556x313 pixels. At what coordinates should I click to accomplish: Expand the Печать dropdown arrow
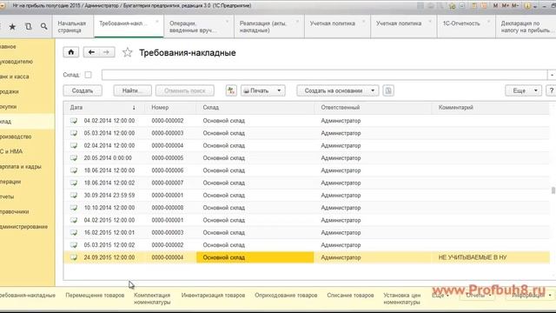(279, 90)
